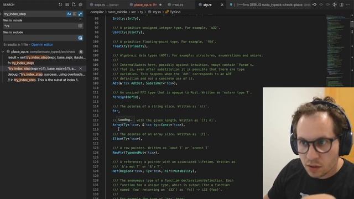Close the sty.rs tab

pyautogui.click(x=222, y=4)
